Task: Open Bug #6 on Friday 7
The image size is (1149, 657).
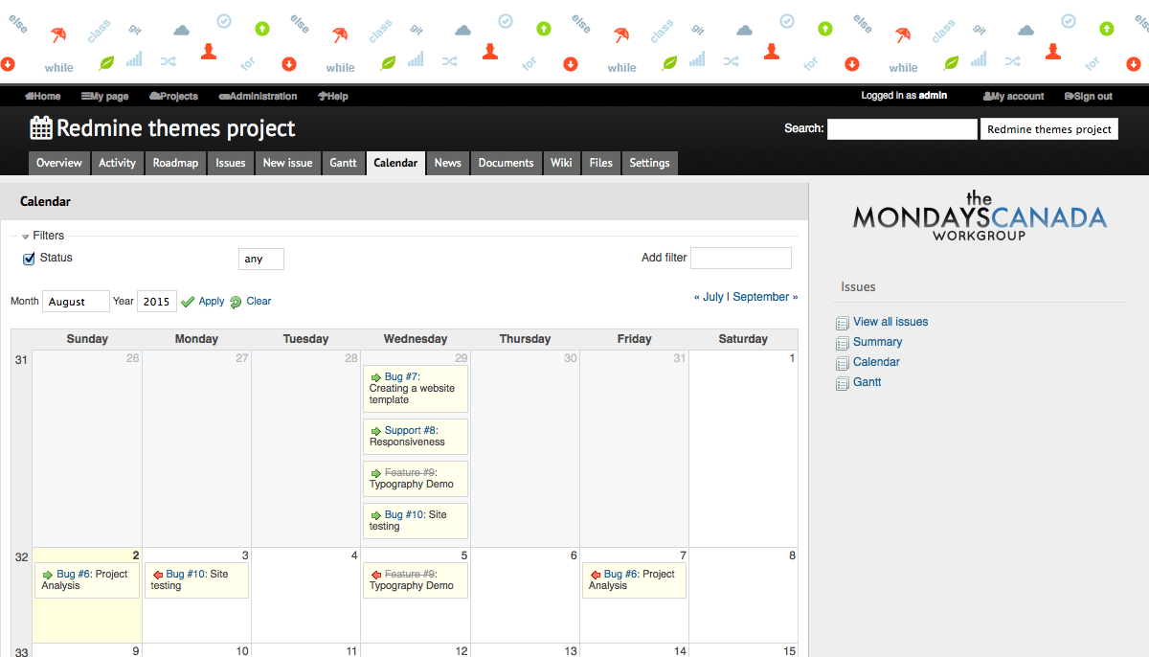Action: tap(621, 575)
